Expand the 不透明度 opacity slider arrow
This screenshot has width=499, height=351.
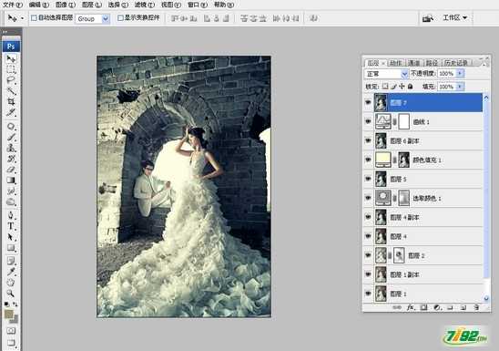click(x=460, y=74)
